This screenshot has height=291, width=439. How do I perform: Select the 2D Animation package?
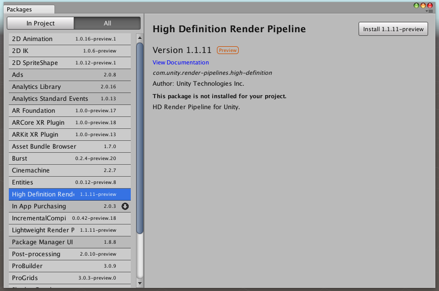70,39
